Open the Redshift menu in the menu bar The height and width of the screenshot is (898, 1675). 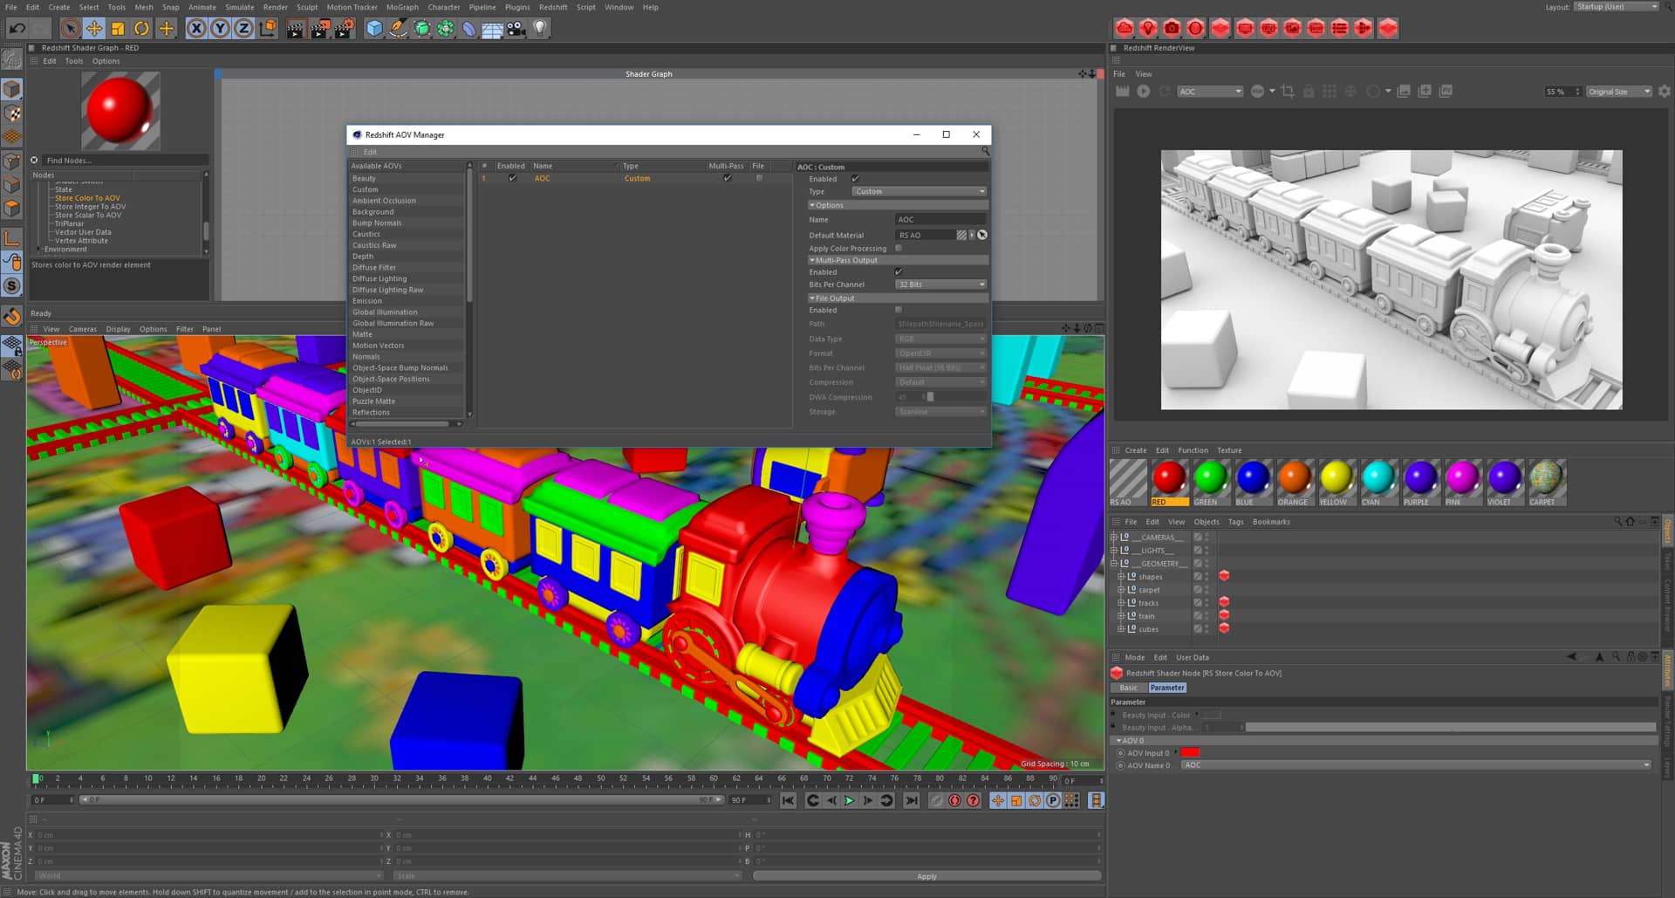point(553,7)
